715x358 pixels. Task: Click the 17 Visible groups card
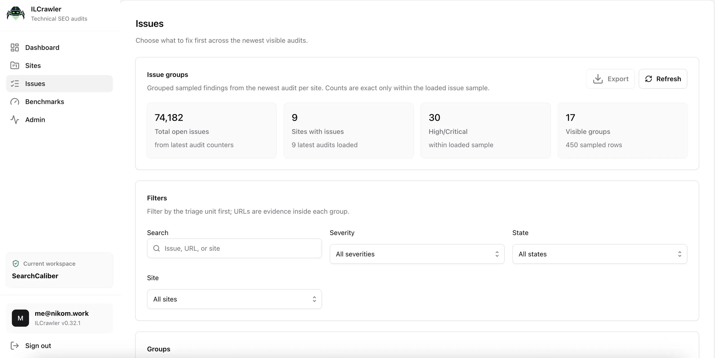click(623, 130)
